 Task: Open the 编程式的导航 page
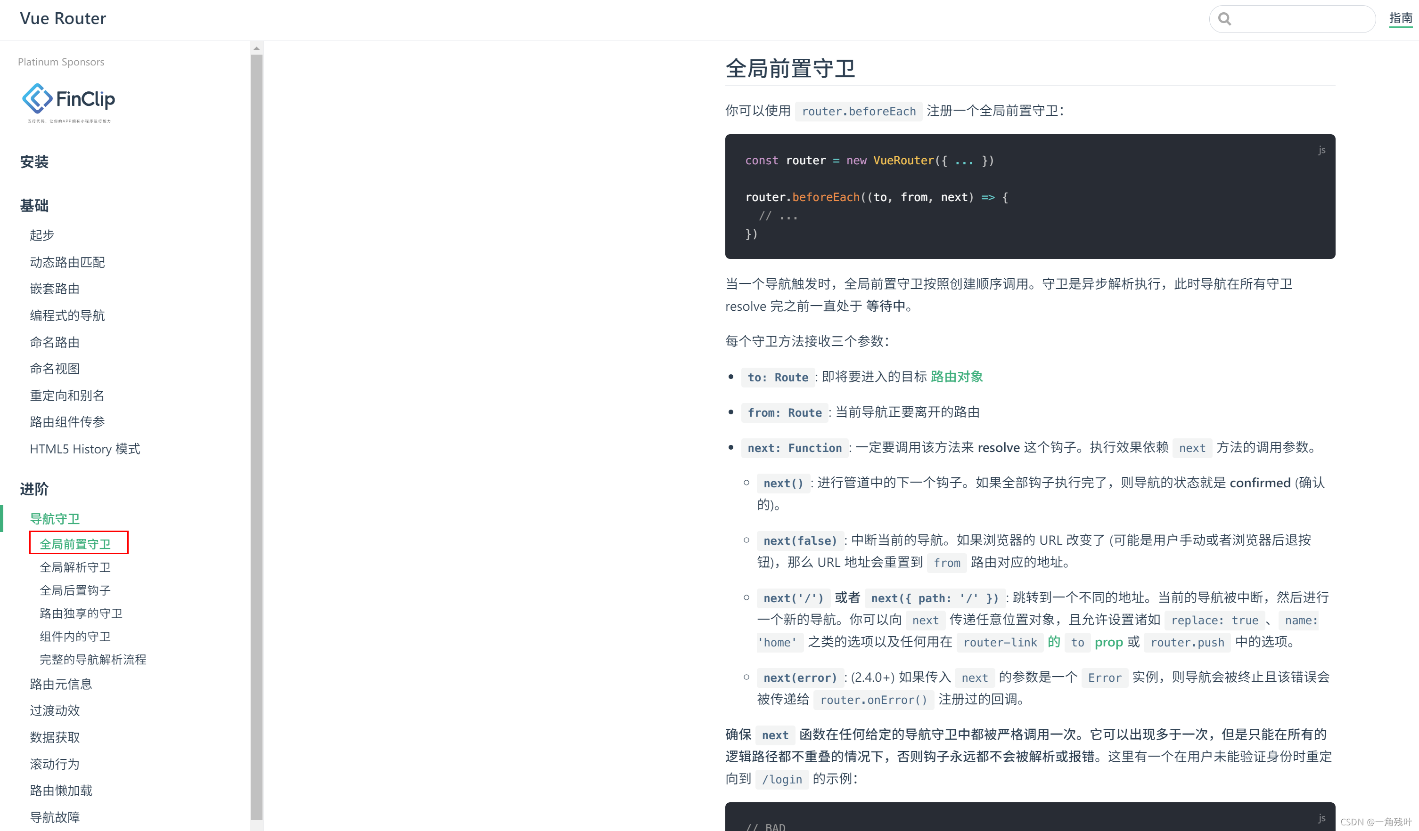tap(67, 315)
